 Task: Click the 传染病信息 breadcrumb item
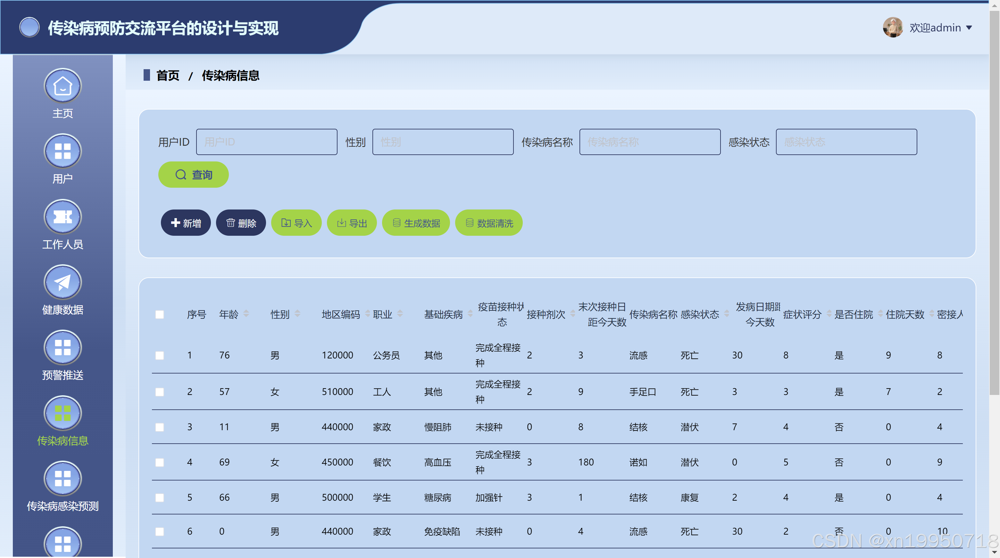click(x=230, y=75)
